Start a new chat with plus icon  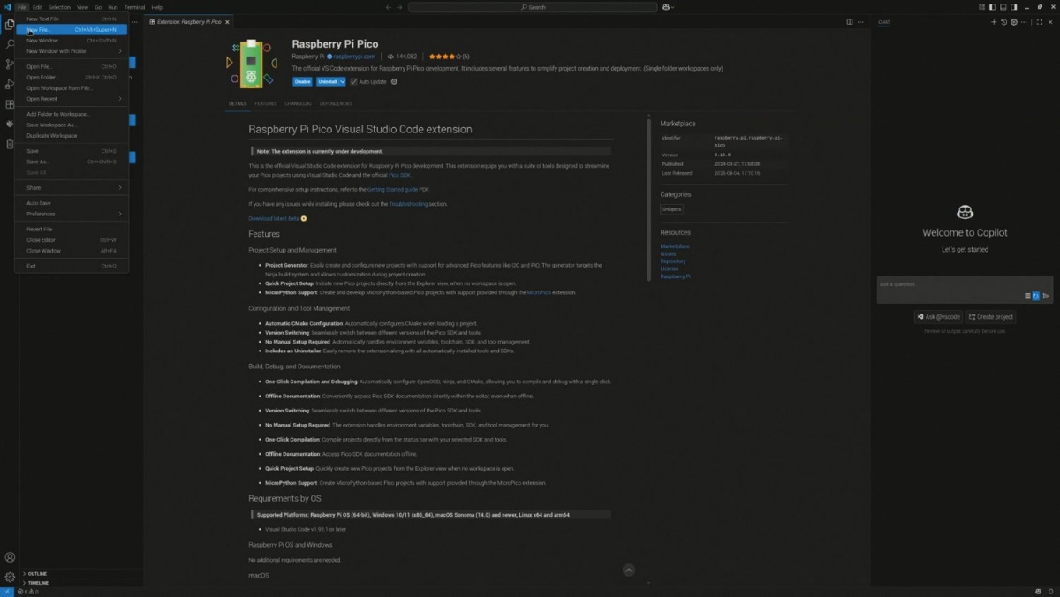pyautogui.click(x=994, y=22)
